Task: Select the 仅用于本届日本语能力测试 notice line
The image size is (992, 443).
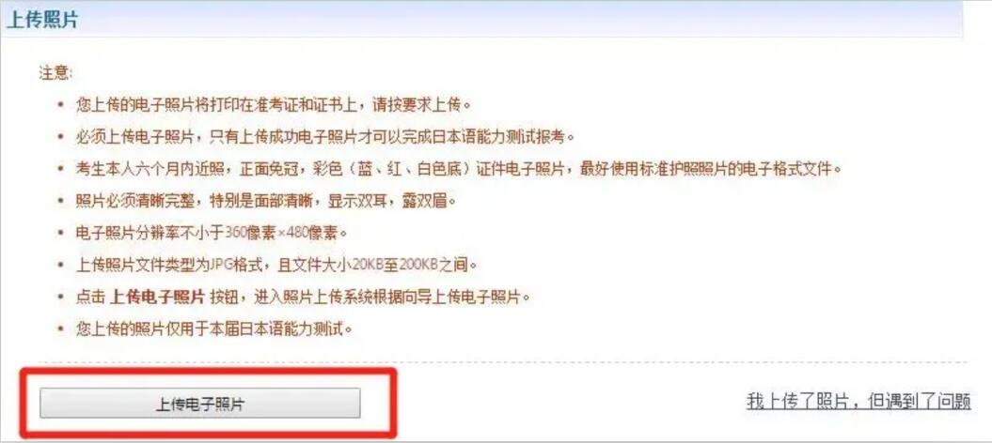Action: (213, 329)
